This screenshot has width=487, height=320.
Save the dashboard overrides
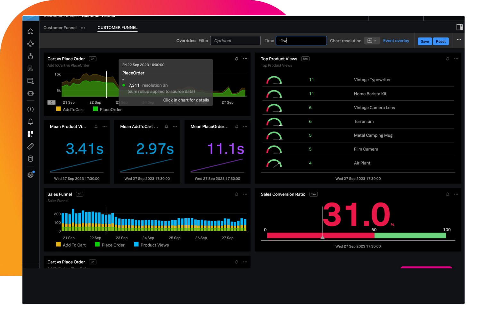pos(425,41)
